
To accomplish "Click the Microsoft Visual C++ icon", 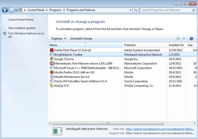I will coord(52,68).
